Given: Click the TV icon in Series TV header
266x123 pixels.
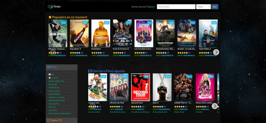Looking at the screenshot, I should coord(49,120).
